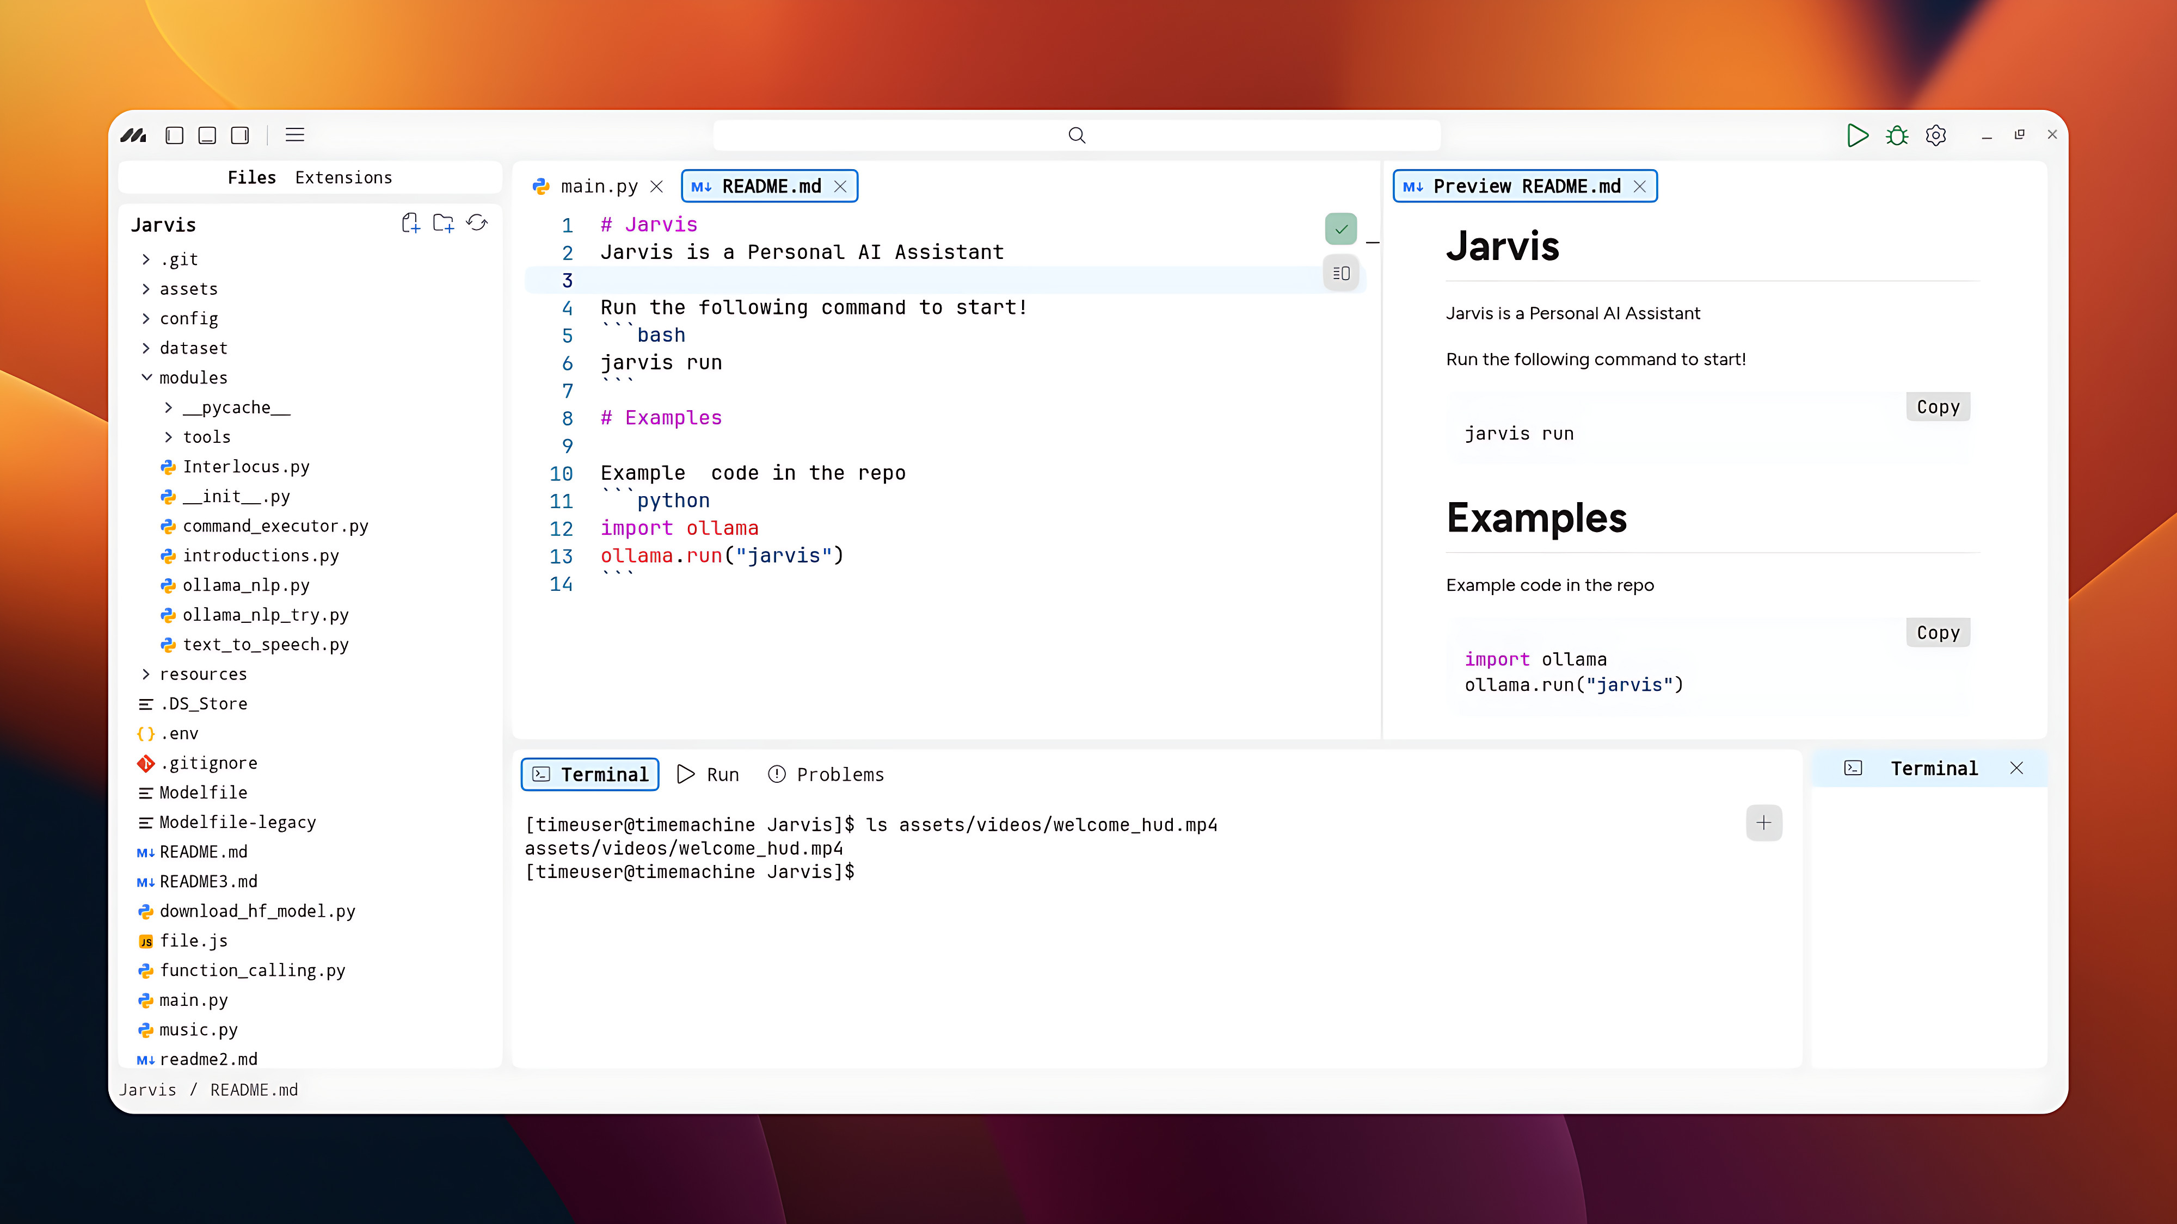
Task: Expand the tools folder under modules
Action: click(x=169, y=437)
